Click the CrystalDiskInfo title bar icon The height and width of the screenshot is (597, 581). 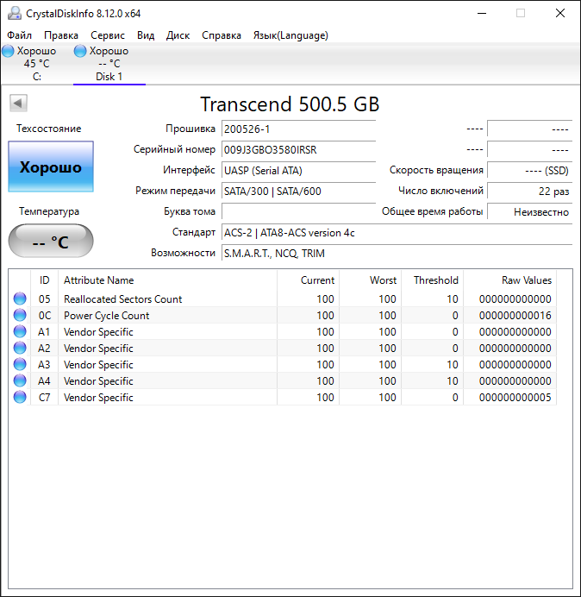[15, 13]
